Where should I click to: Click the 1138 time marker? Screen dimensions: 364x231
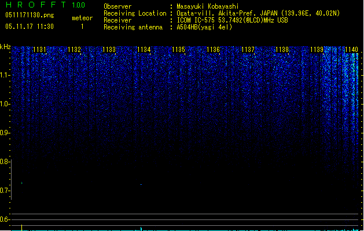pyautogui.click(x=282, y=50)
